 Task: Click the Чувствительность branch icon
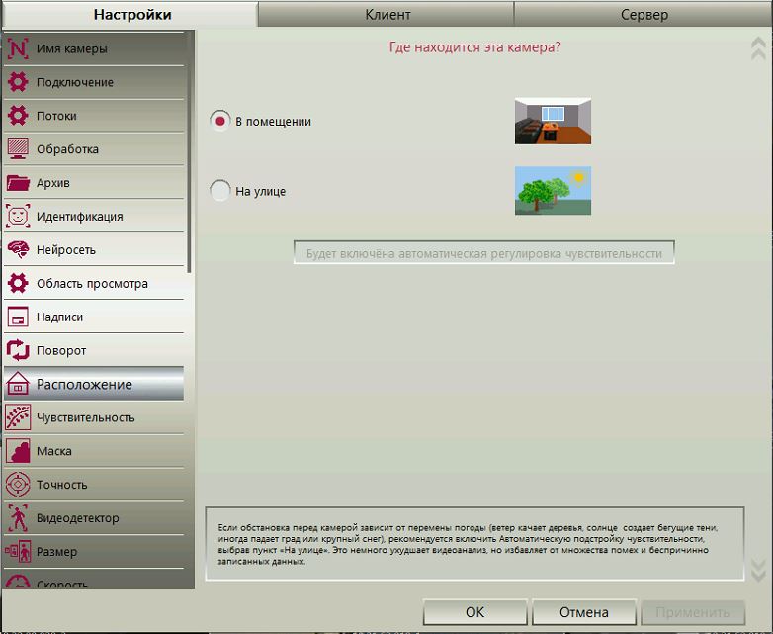[x=18, y=417]
